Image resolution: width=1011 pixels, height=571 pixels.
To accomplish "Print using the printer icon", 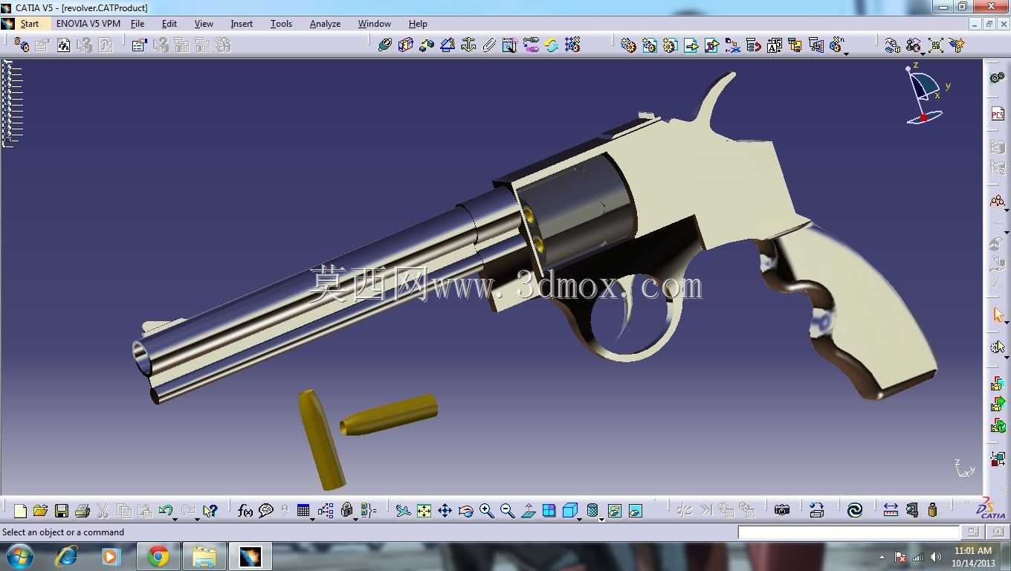I will pyautogui.click(x=83, y=511).
